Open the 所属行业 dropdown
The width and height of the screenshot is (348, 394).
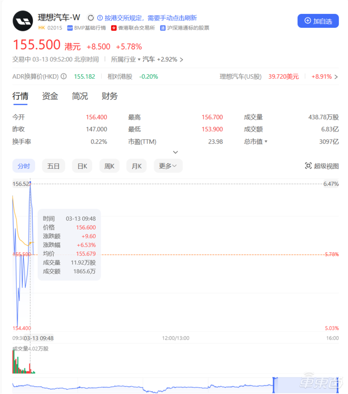(x=125, y=59)
